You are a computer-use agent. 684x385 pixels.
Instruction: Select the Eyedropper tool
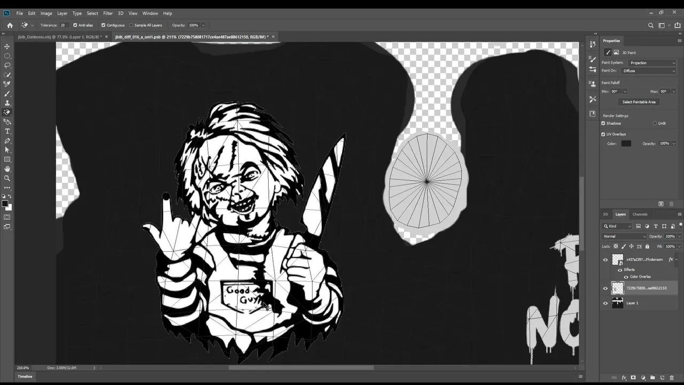[x=7, y=84]
